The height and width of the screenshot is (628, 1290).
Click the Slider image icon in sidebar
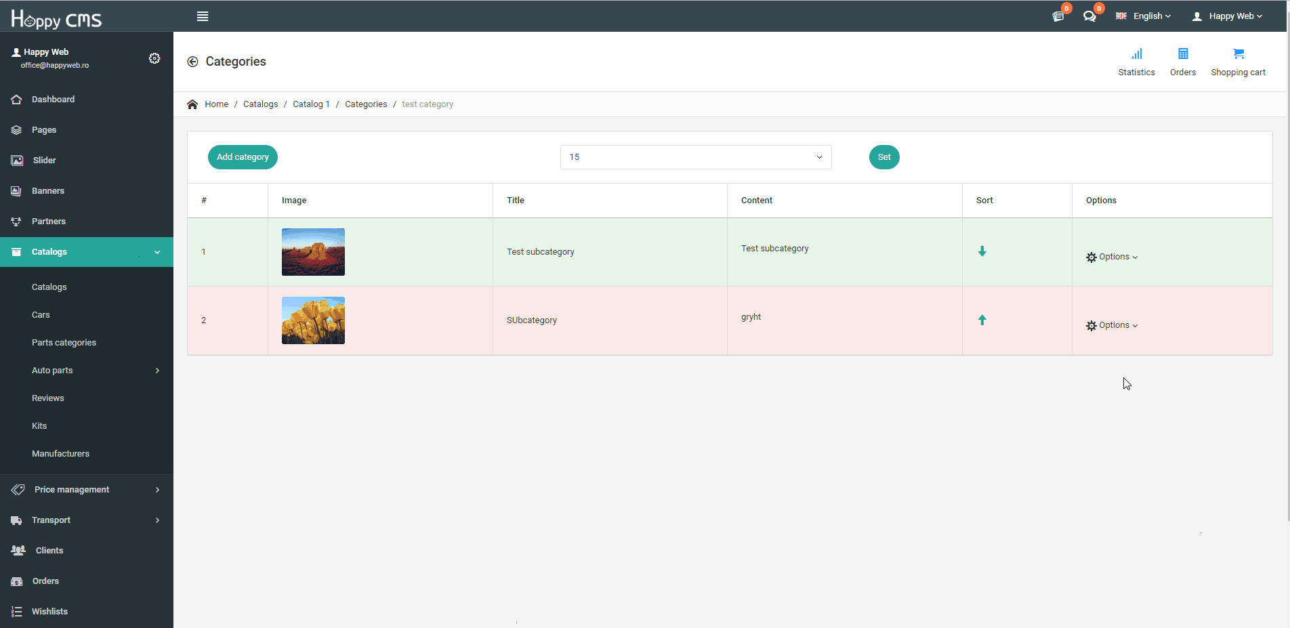pyautogui.click(x=17, y=161)
